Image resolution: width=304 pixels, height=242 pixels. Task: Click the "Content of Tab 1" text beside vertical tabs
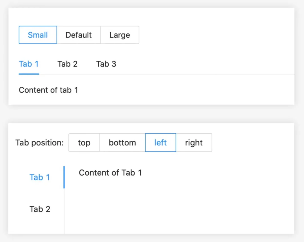pyautogui.click(x=110, y=172)
